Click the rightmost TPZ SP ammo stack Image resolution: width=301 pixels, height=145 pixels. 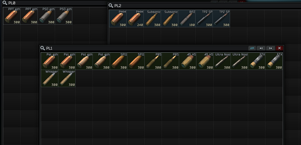221,19
